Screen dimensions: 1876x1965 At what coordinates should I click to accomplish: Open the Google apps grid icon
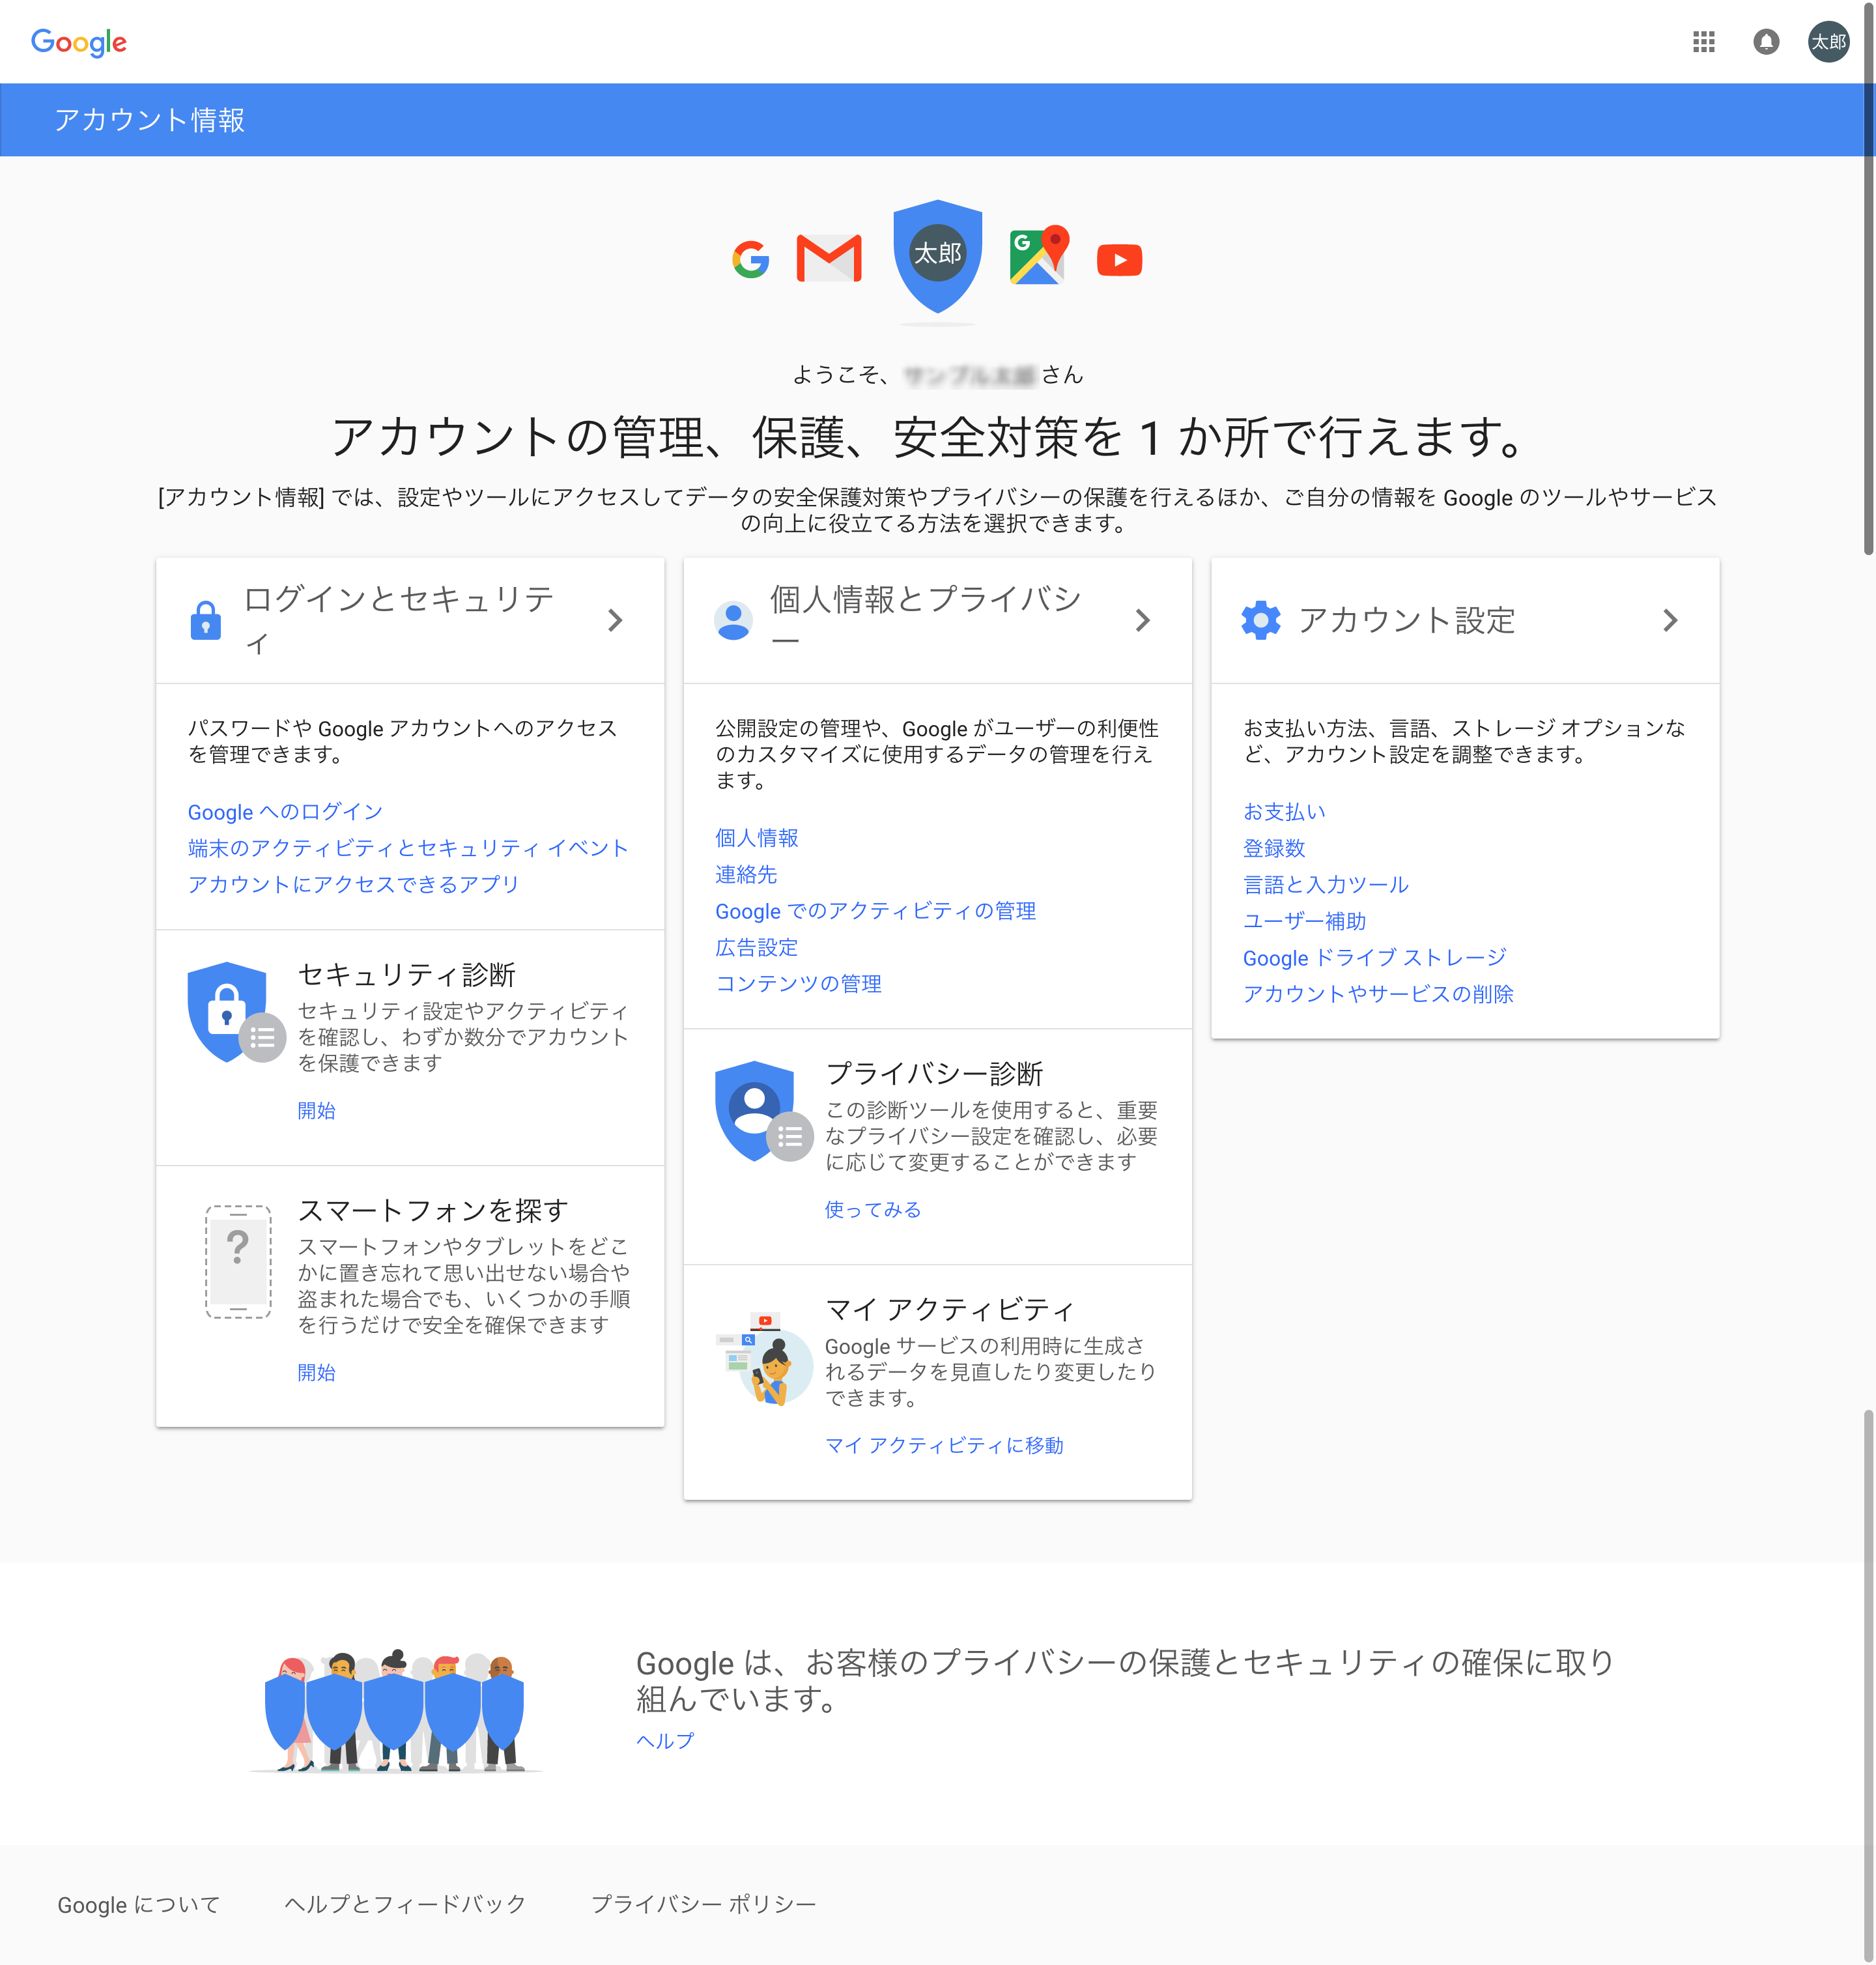[x=1703, y=42]
